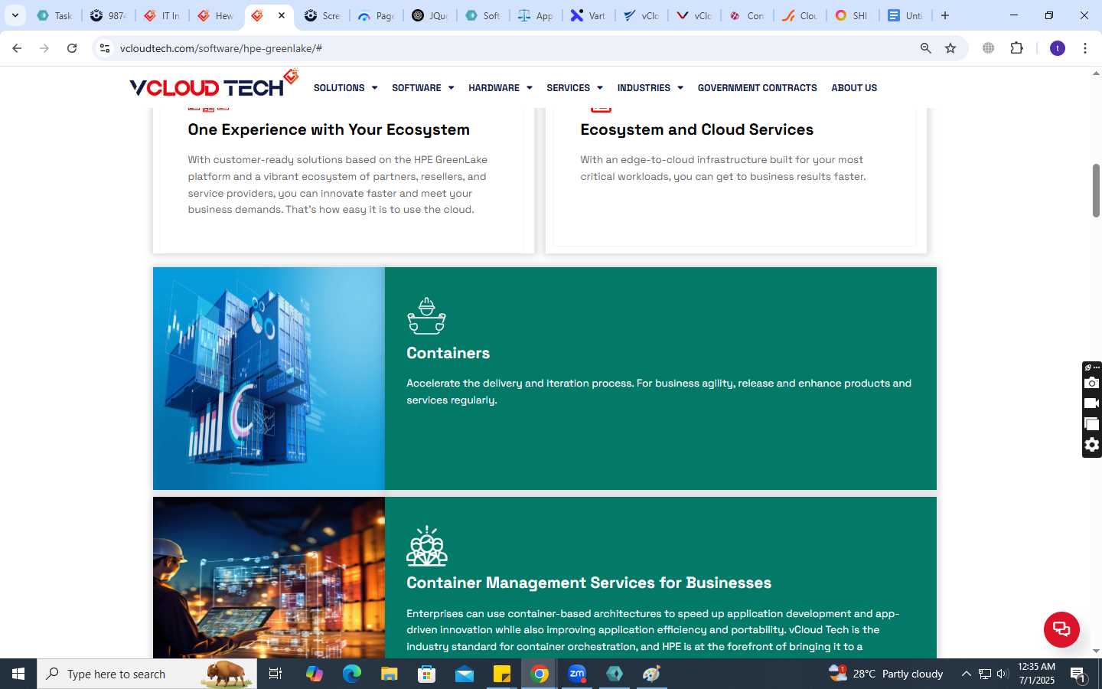Open Task View on the taskbar
Screen dimensions: 1102x689
tap(275, 674)
